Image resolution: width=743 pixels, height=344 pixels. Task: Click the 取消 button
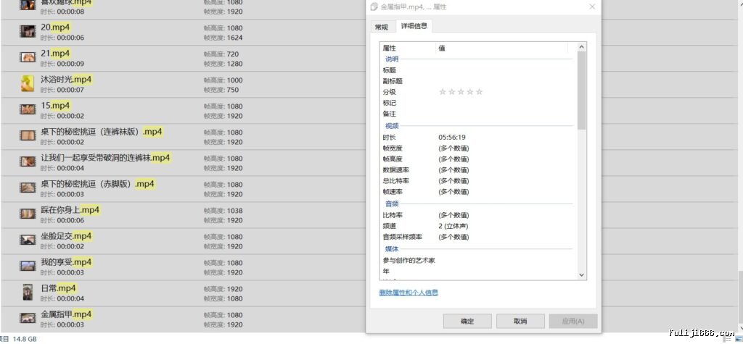520,322
